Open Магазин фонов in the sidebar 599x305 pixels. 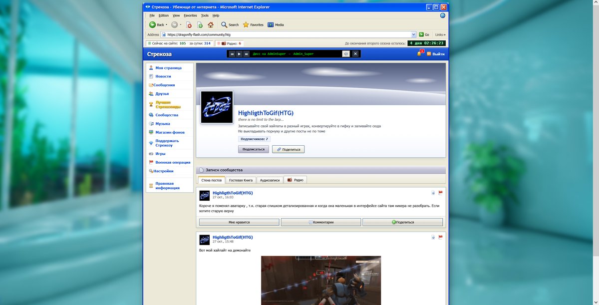(x=169, y=132)
